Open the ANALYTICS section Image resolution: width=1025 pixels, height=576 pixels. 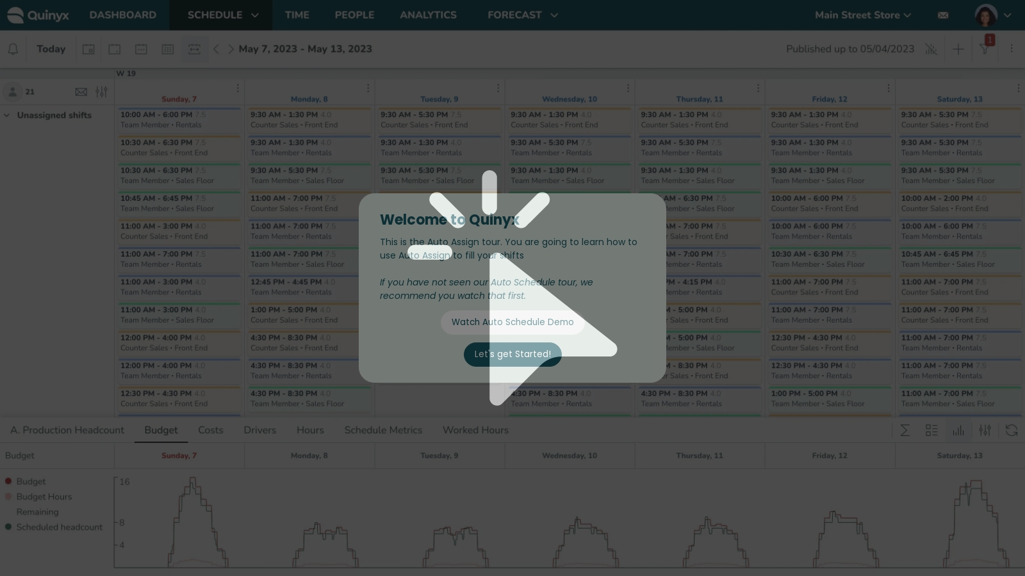428,15
